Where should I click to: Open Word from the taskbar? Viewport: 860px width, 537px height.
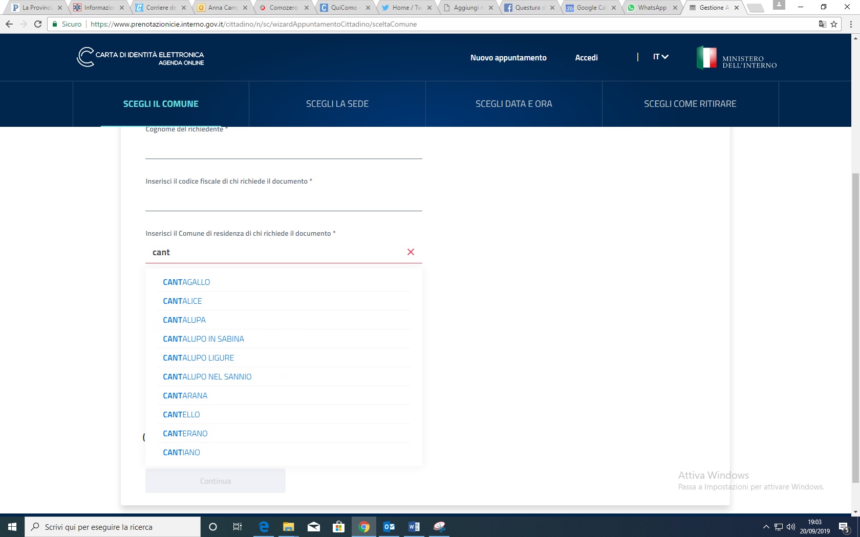[x=414, y=527]
